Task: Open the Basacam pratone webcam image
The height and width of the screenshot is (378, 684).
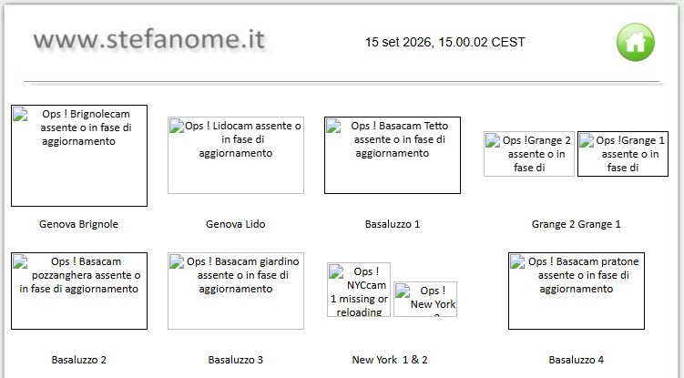Action: (x=577, y=291)
